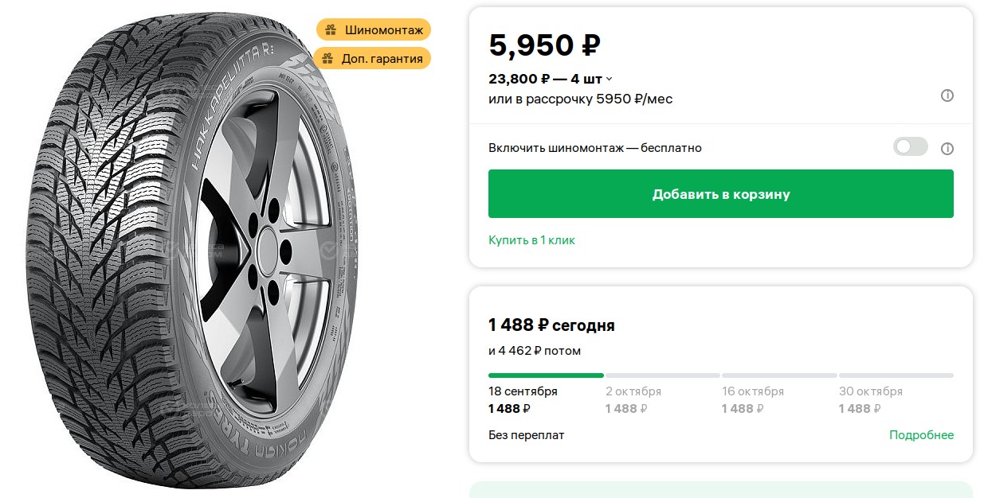Screen dimensions: 984x498
Task: Click the second payment progress segment
Action: tap(662, 375)
